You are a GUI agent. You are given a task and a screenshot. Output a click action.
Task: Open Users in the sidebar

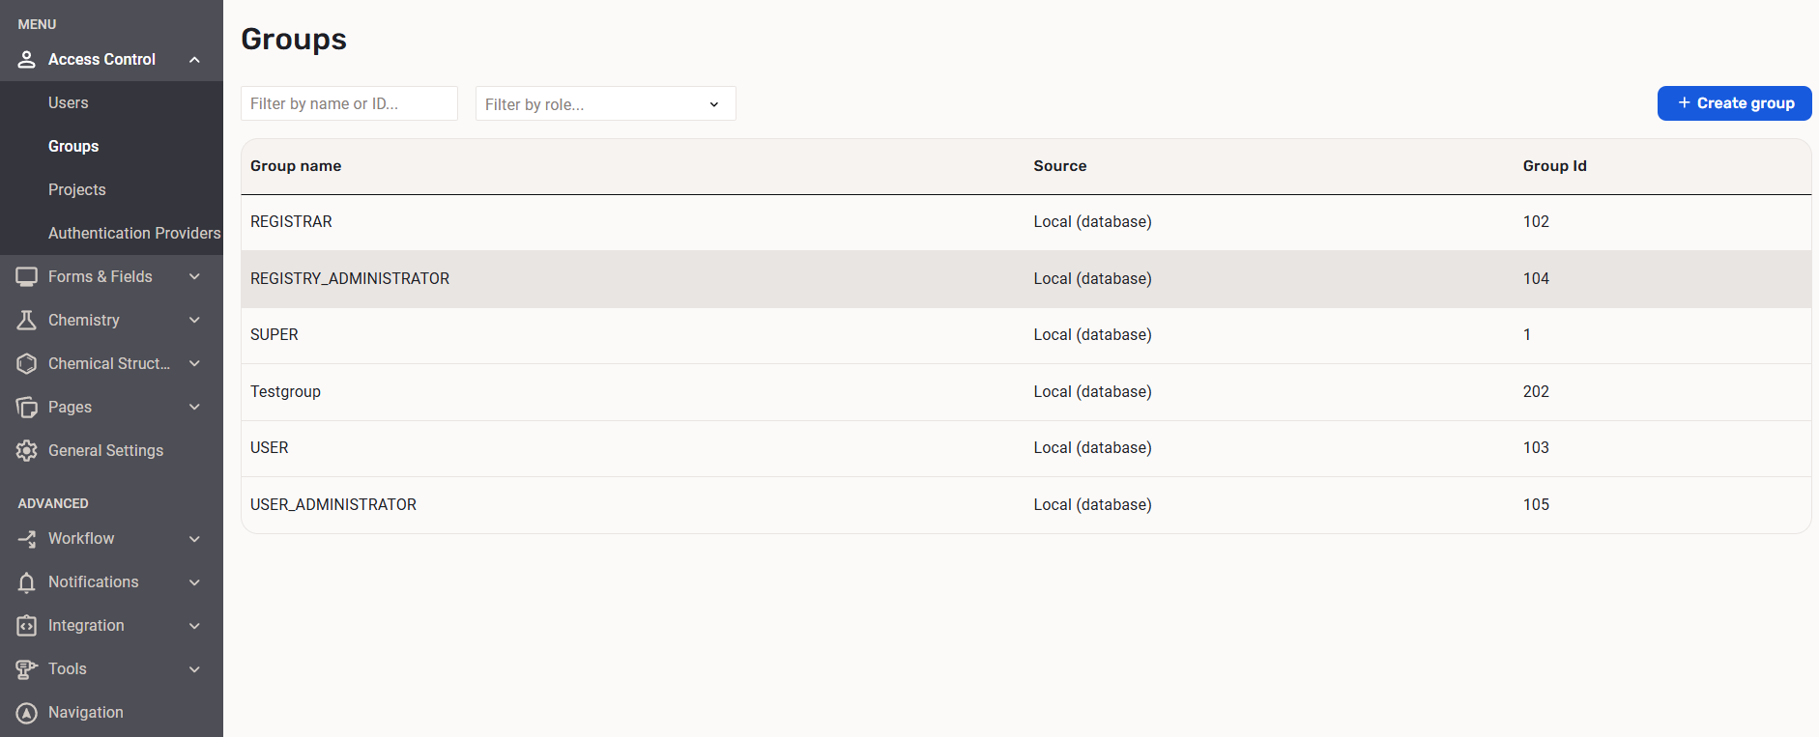coord(69,103)
